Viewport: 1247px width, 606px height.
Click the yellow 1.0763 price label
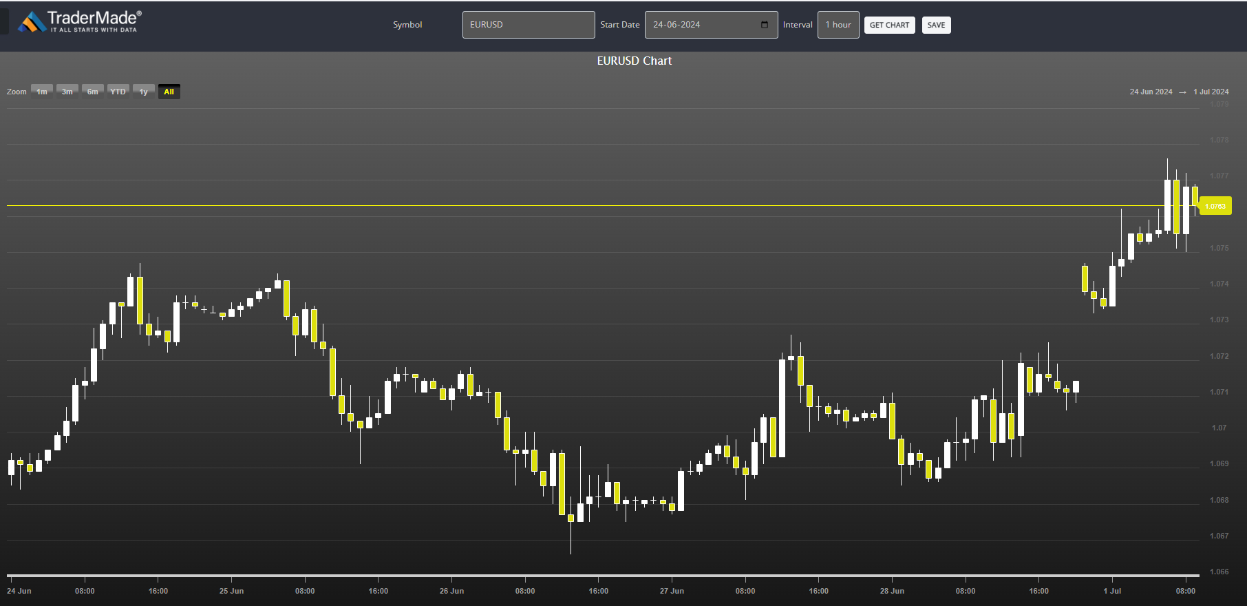coord(1215,206)
